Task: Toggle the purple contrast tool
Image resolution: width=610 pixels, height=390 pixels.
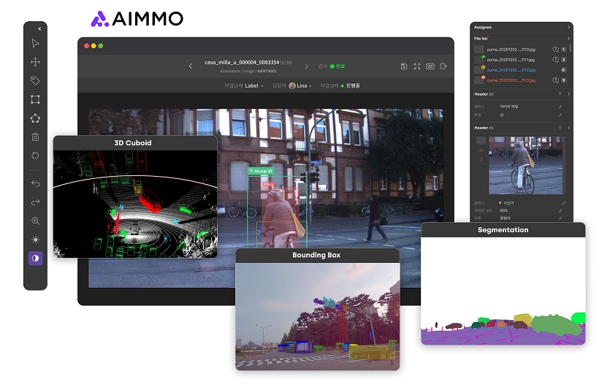Action: point(35,259)
